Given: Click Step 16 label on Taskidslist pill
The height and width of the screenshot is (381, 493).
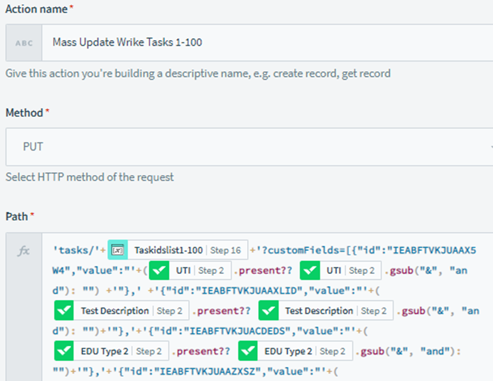Looking at the screenshot, I should click(225, 250).
